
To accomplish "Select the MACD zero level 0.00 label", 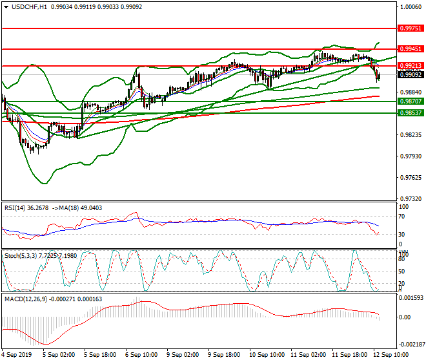I will coord(405,317).
